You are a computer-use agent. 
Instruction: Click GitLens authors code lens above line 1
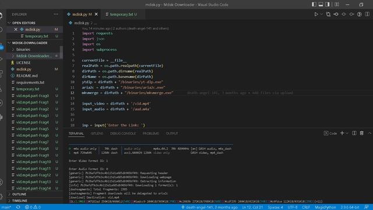(x=125, y=29)
